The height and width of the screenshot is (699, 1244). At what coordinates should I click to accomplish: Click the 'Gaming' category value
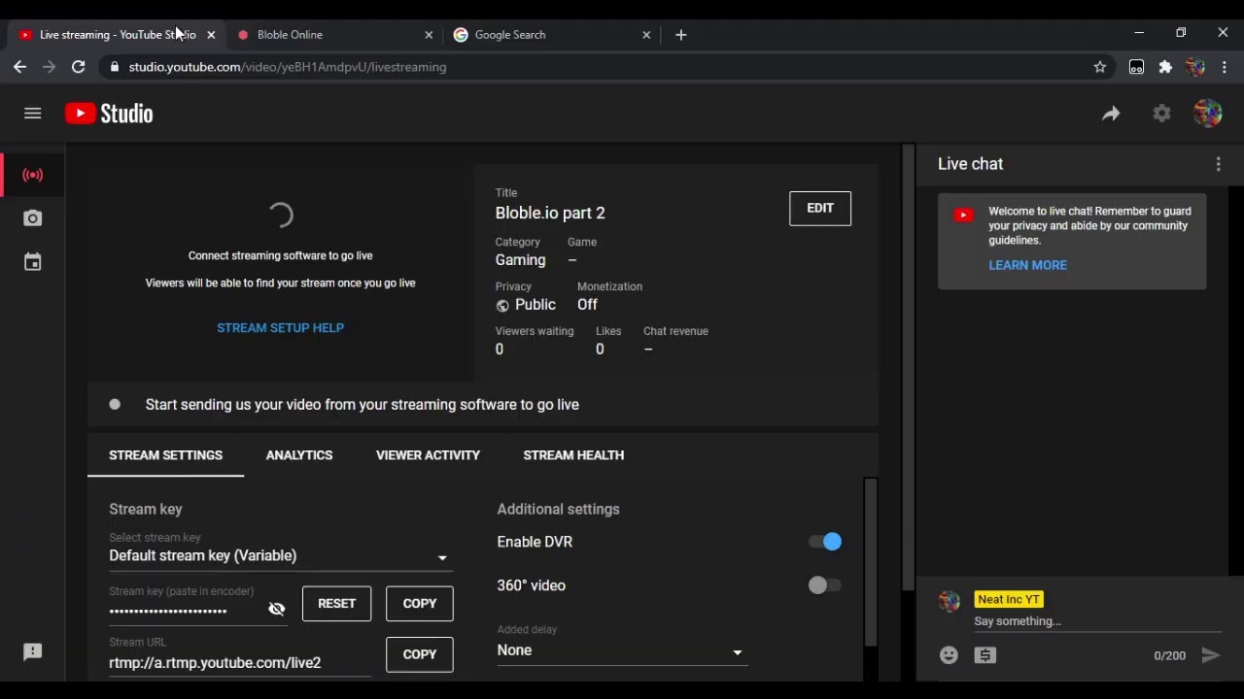pos(521,260)
